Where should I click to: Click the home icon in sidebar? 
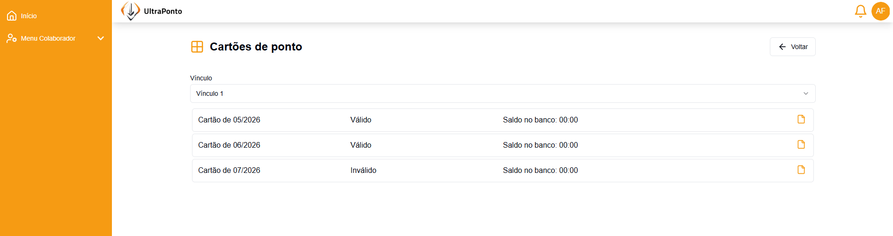coord(12,16)
